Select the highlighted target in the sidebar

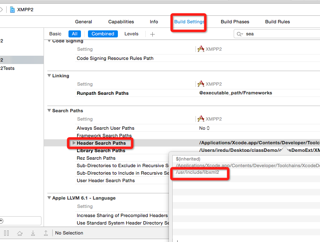pyautogui.click(x=22, y=60)
